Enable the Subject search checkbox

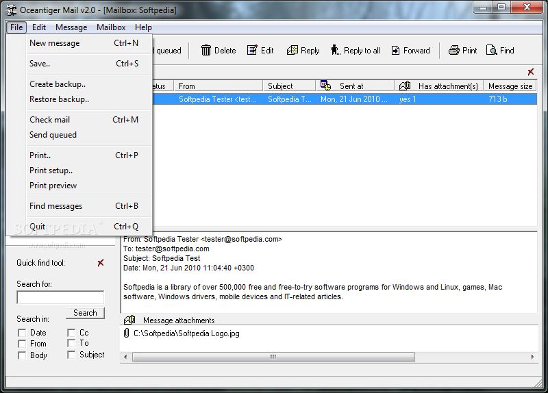coord(71,355)
